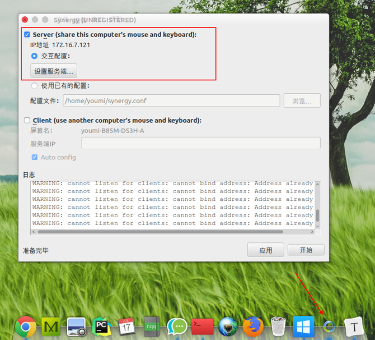375x340 pixels.
Task: Click log scroll right arrow
Action: click(312, 232)
